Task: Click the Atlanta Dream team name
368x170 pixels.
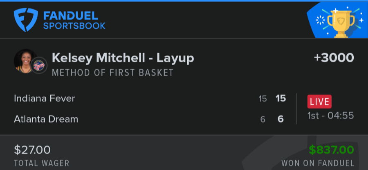Action: click(46, 119)
